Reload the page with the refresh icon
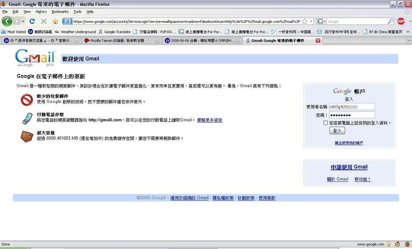Viewport: 412px width, 249px height. pyautogui.click(x=32, y=21)
